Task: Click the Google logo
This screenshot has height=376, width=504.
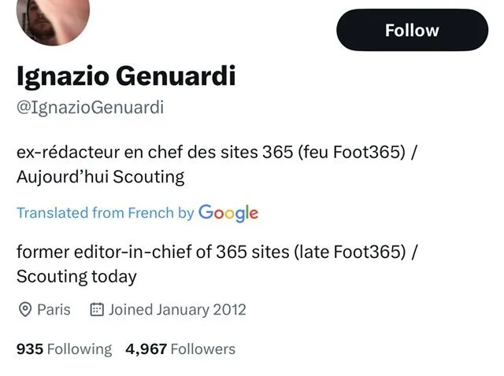Action: coord(228,212)
